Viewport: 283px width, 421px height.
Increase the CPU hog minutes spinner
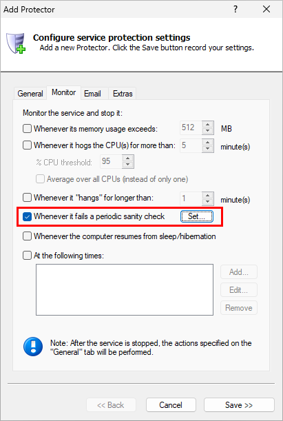coord(208,143)
